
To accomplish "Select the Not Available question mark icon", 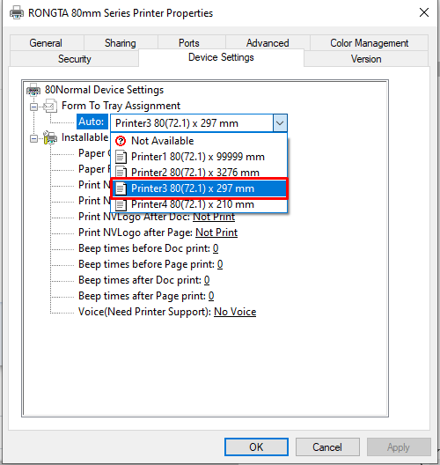I will pos(121,141).
